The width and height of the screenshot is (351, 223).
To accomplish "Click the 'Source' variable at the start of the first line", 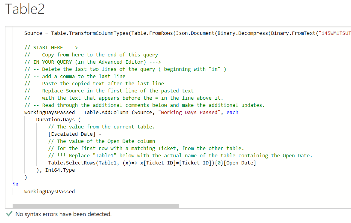I will tap(33, 33).
